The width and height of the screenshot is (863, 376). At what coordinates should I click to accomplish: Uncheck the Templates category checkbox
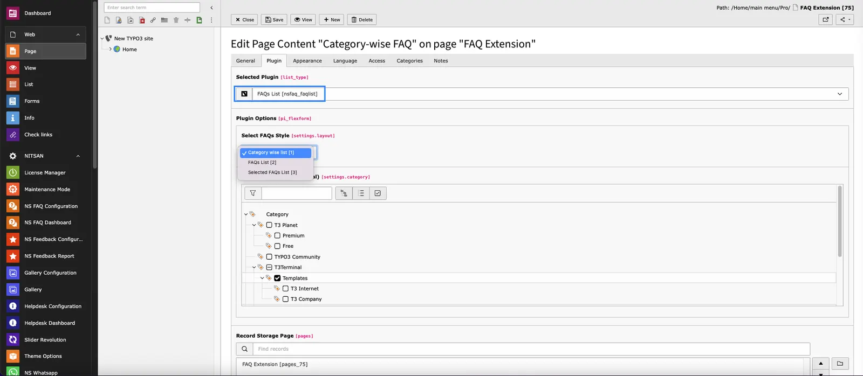(x=277, y=278)
